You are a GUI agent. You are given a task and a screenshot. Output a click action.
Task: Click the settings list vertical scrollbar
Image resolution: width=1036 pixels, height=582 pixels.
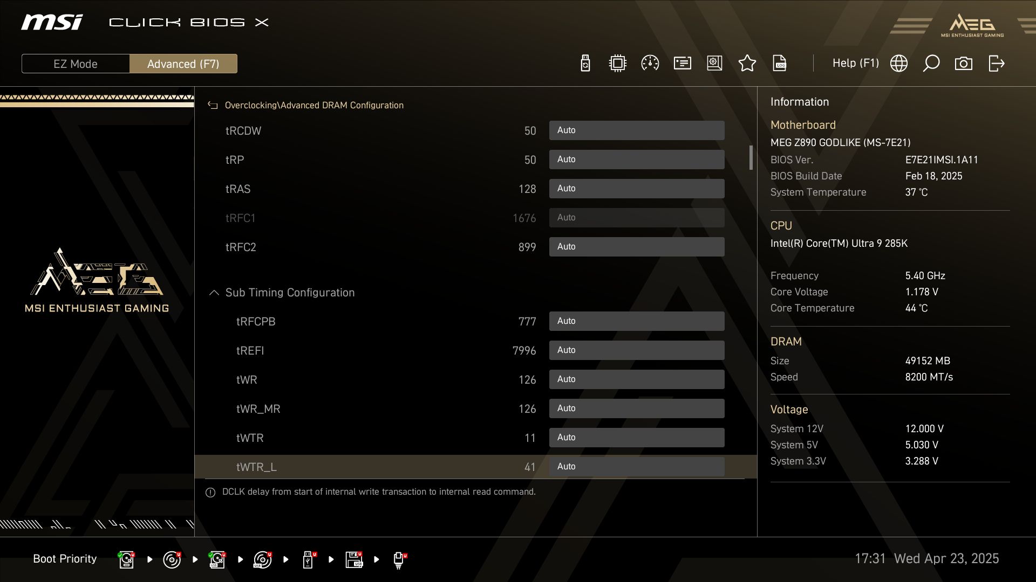tap(751, 157)
